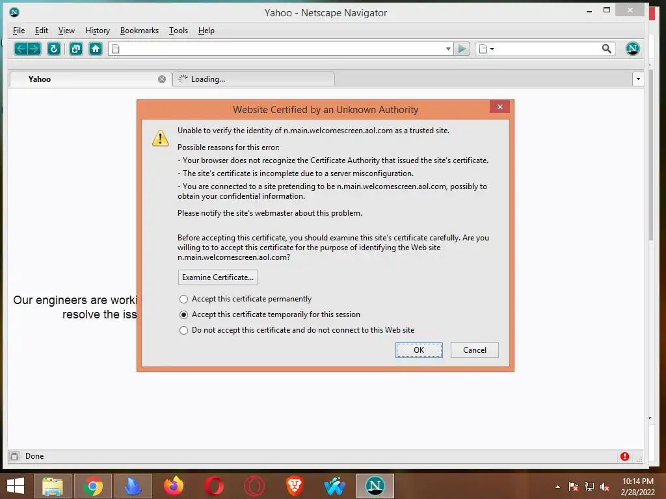Open the list all tabs dropdown
Viewport: 666px width, 499px height.
637,79
